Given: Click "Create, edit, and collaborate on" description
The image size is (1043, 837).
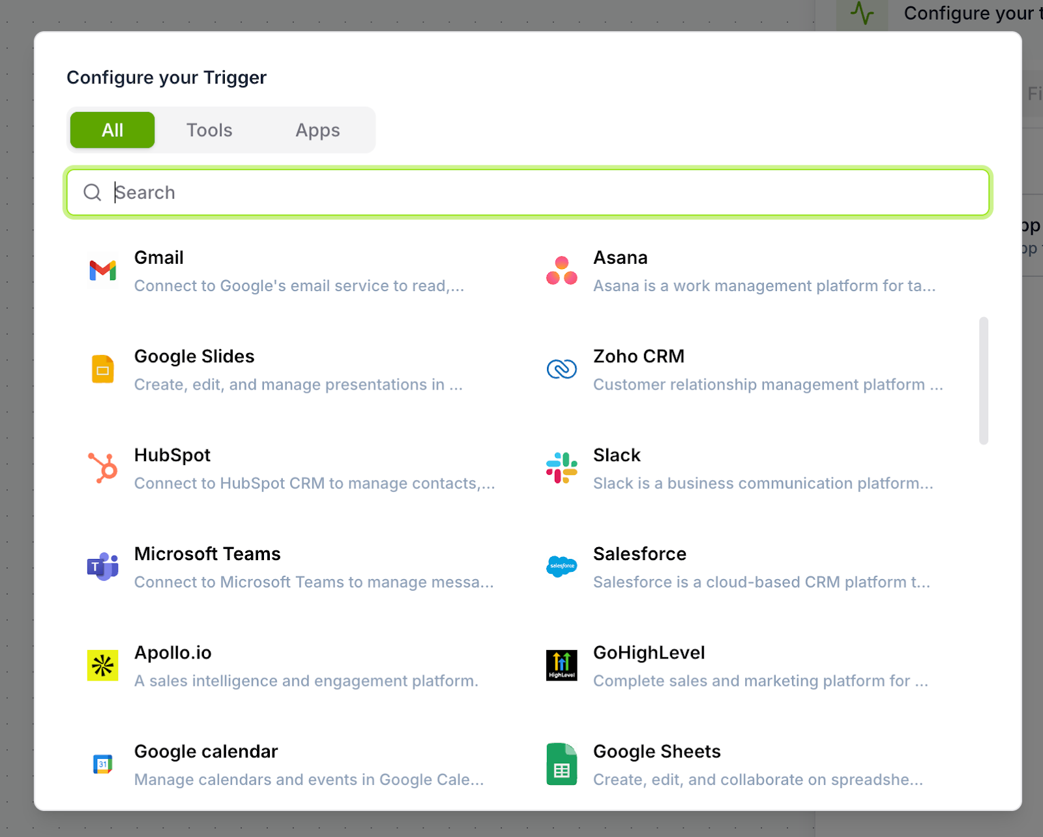Looking at the screenshot, I should 758,780.
